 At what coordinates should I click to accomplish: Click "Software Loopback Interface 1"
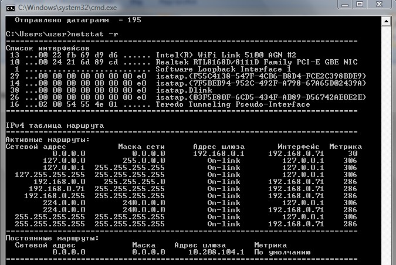click(224, 69)
